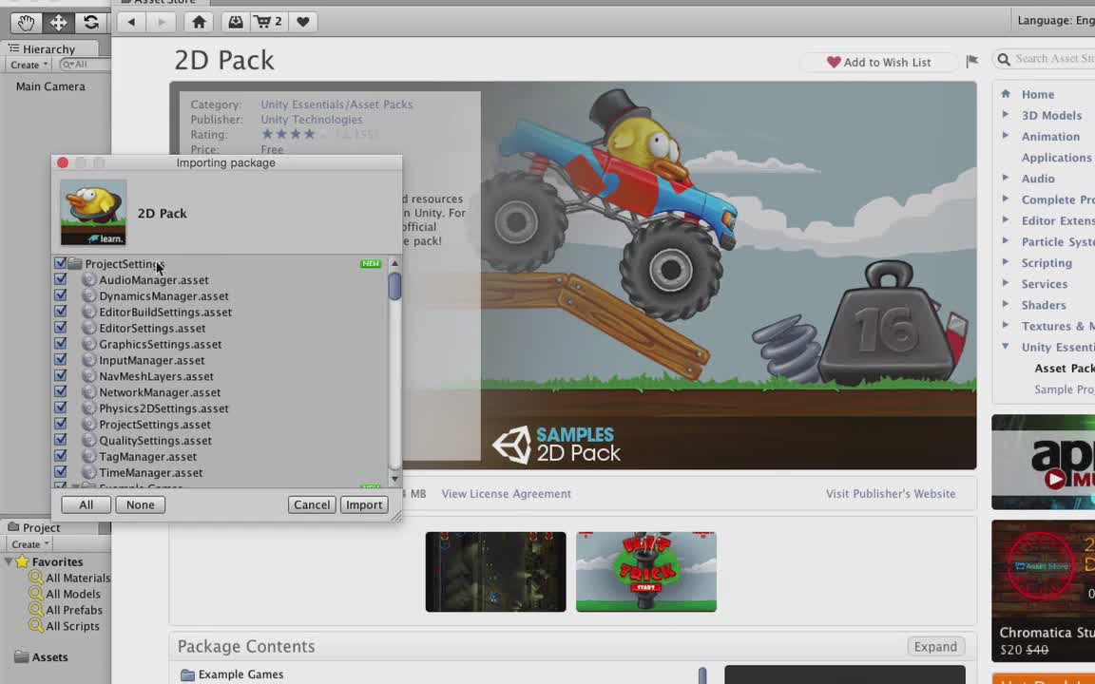Click the Asset Store back arrow
Viewport: 1095px width, 684px height.
pyautogui.click(x=131, y=22)
